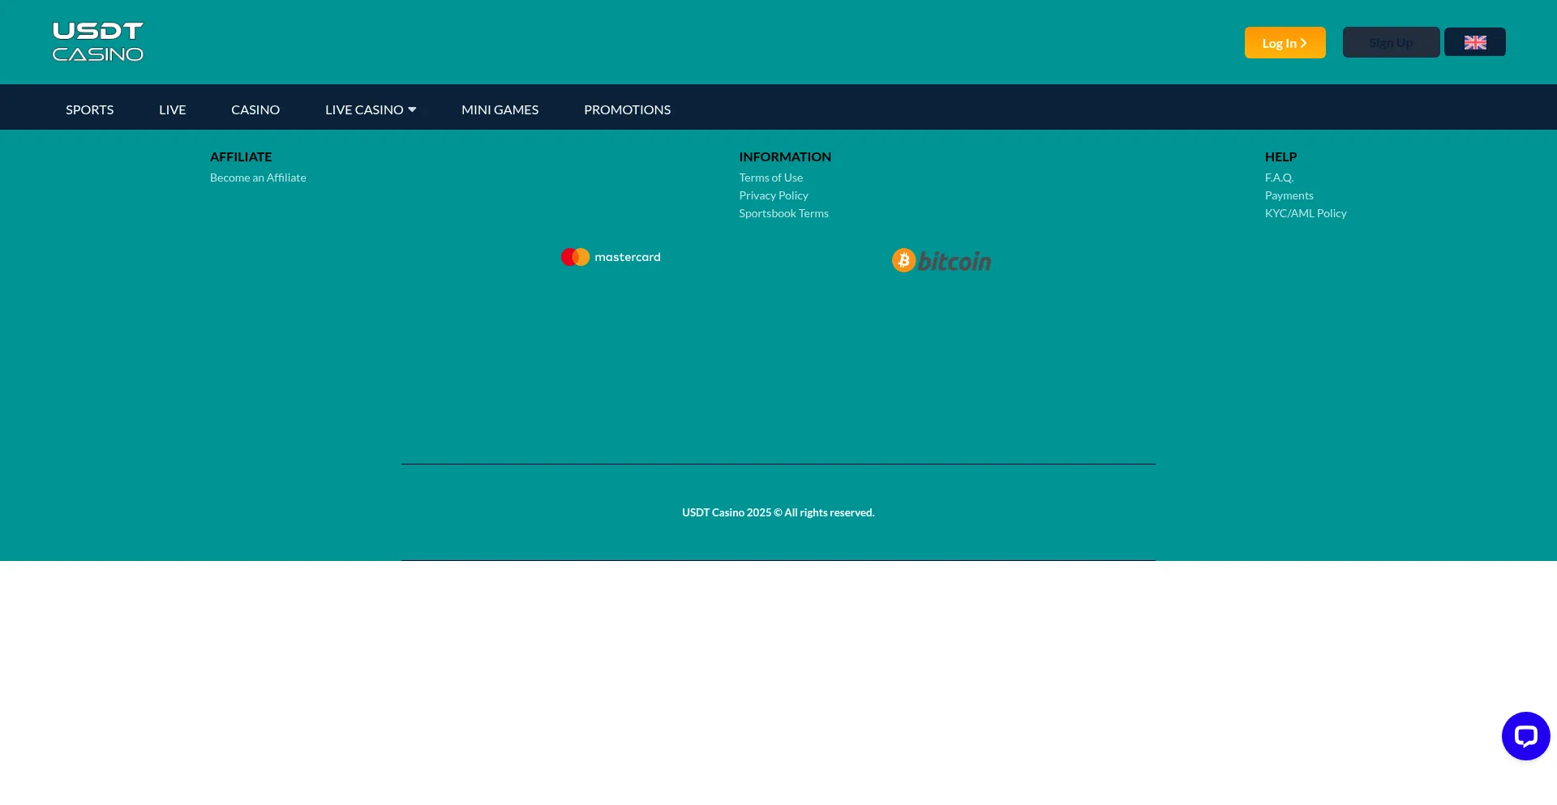Open the Promotions page
This screenshot has width=1557, height=805.
coord(627,109)
